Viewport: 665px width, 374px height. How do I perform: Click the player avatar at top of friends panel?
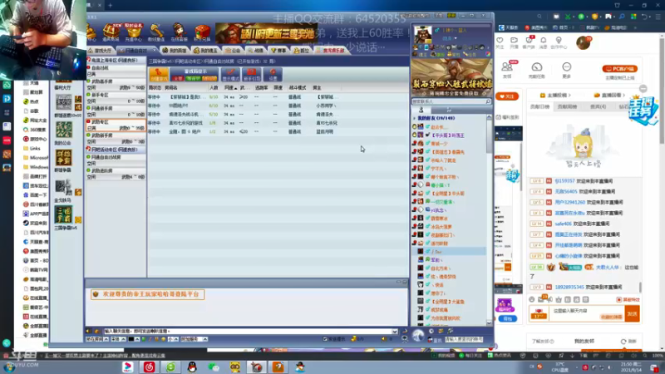pos(422,35)
